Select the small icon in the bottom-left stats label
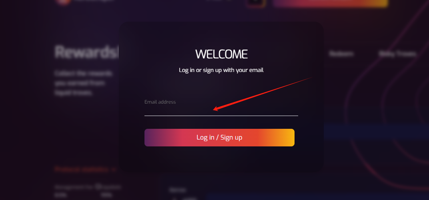Screen dimensions: 429x200 click(97, 187)
